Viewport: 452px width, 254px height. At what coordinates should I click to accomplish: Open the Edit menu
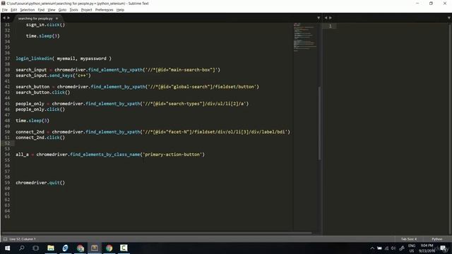pyautogui.click(x=13, y=10)
